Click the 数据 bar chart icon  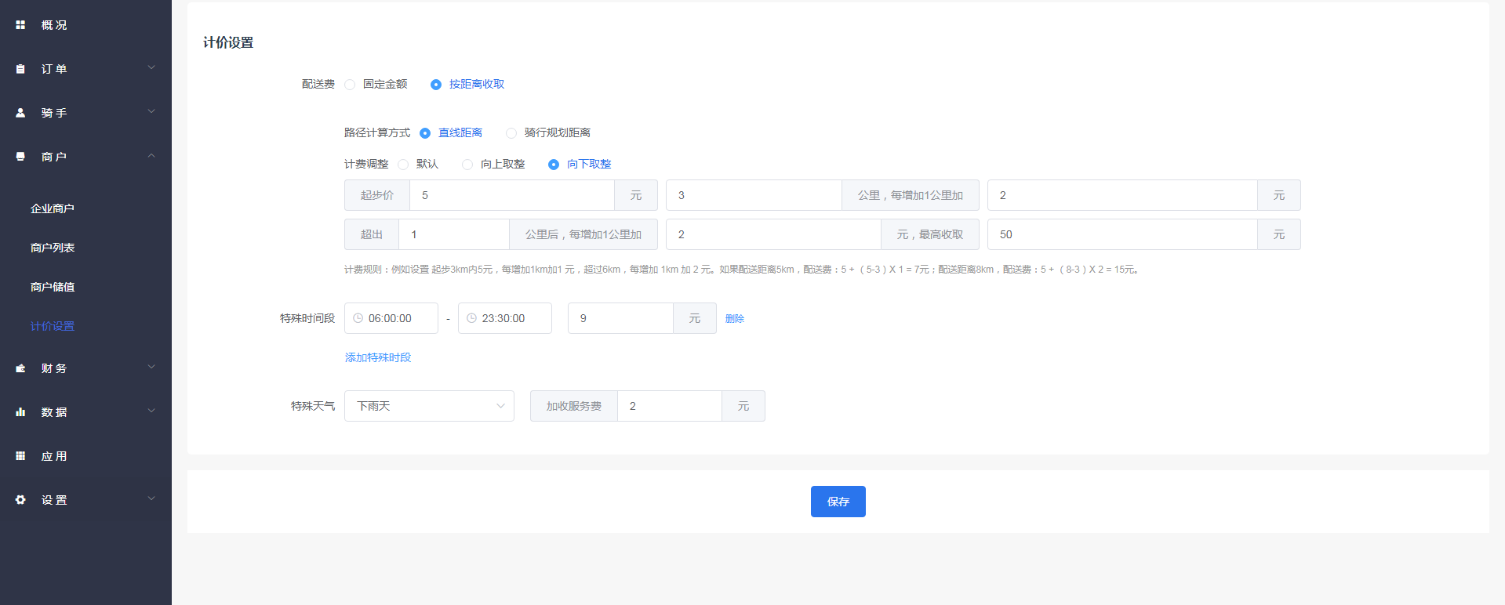[20, 412]
